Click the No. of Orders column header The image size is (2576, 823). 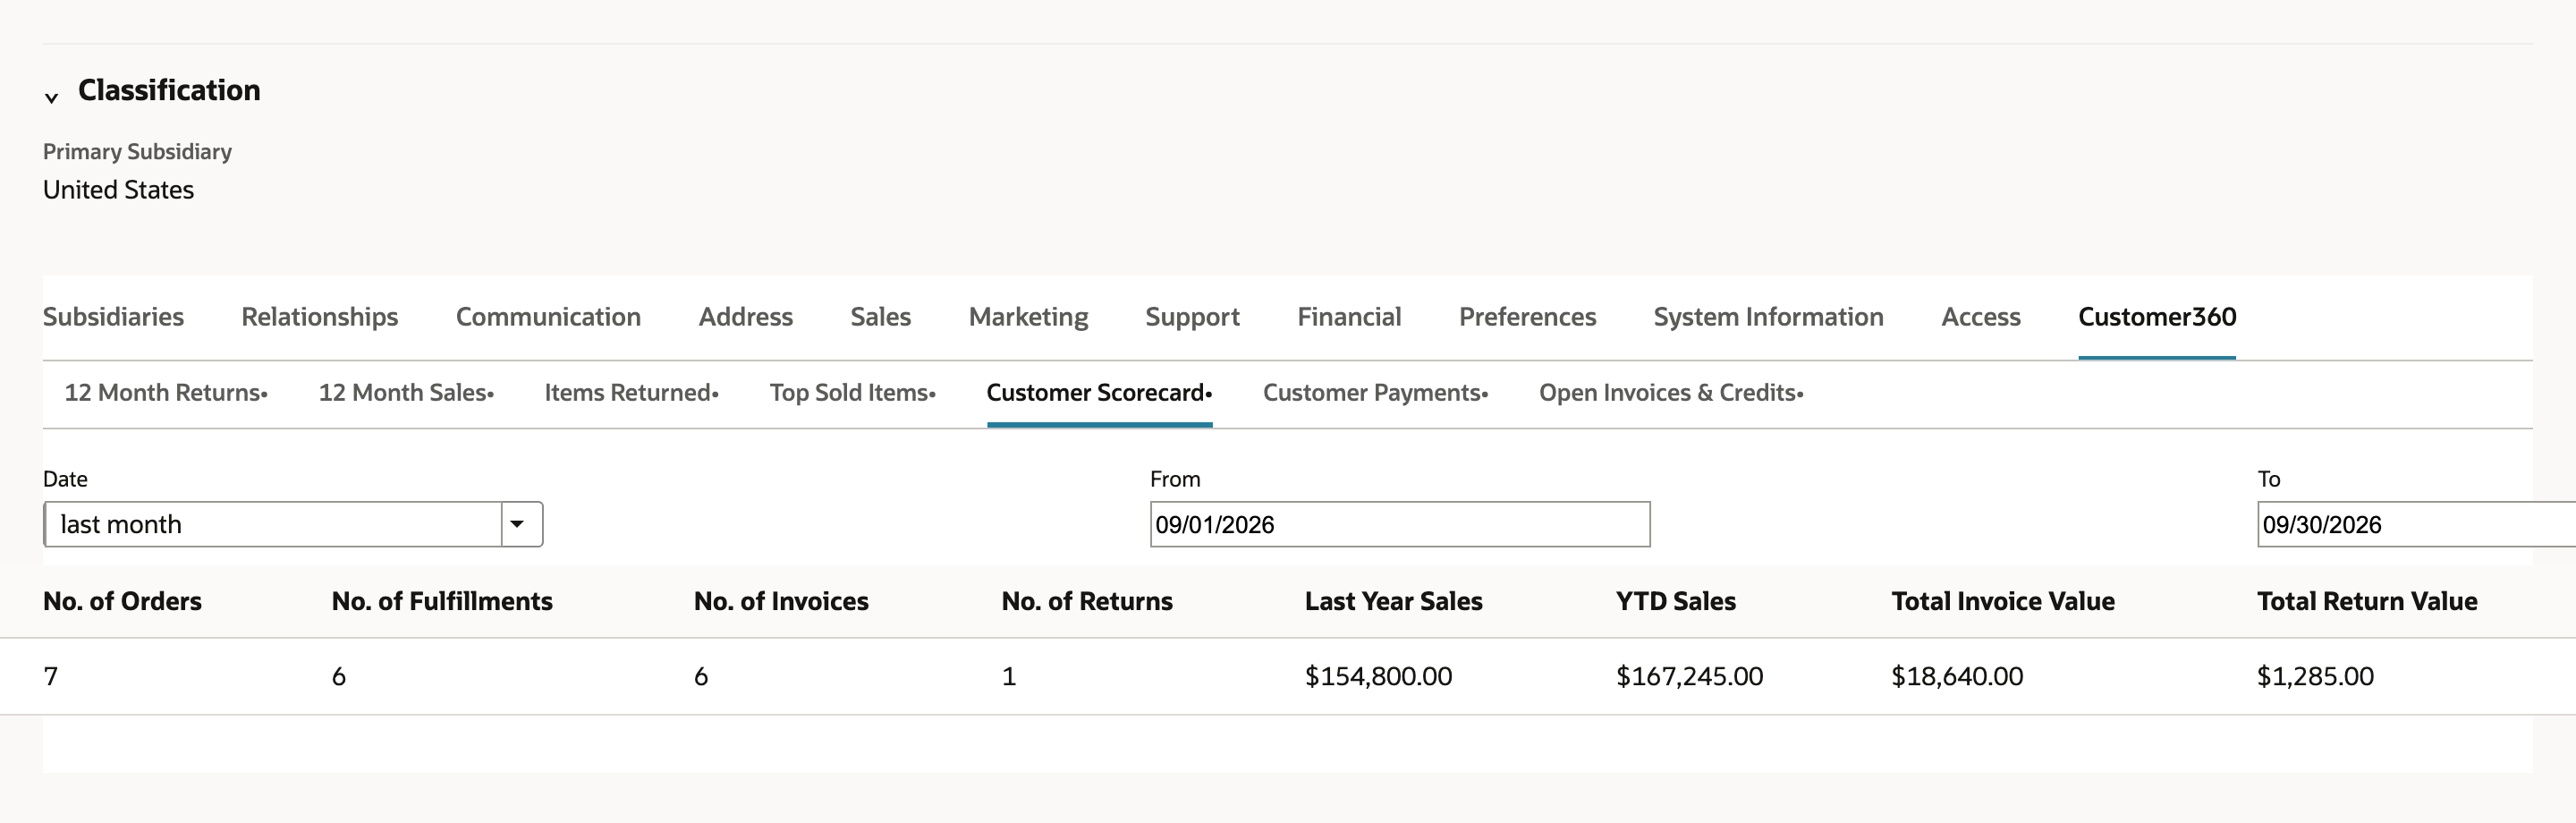[x=122, y=601]
